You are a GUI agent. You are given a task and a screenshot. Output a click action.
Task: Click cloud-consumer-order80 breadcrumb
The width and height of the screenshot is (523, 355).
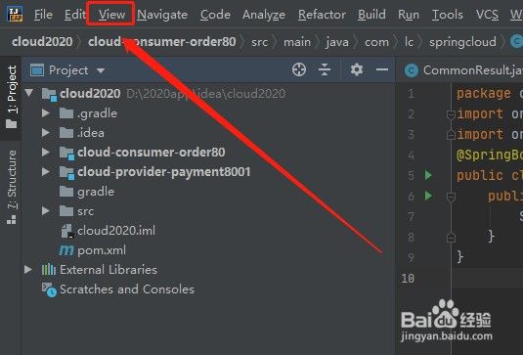point(161,42)
